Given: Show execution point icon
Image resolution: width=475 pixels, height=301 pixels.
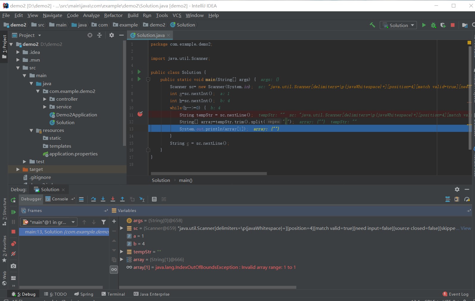Looking at the screenshot, I should pyautogui.click(x=81, y=199).
